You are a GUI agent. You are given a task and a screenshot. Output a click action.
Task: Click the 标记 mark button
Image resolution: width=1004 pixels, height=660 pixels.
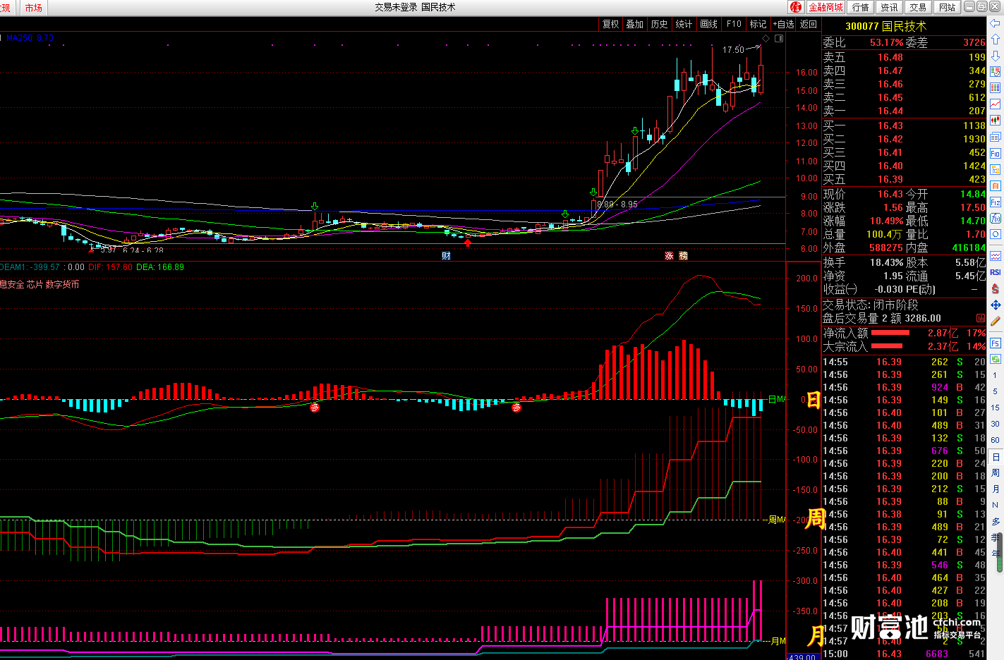(x=758, y=24)
